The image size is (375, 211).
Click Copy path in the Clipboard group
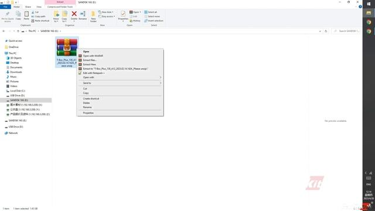pyautogui.click(x=38, y=16)
